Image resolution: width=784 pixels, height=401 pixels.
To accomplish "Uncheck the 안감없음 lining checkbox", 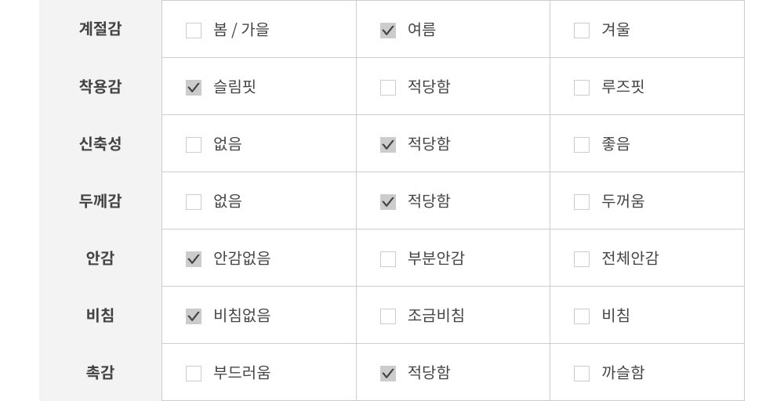I will point(194,259).
